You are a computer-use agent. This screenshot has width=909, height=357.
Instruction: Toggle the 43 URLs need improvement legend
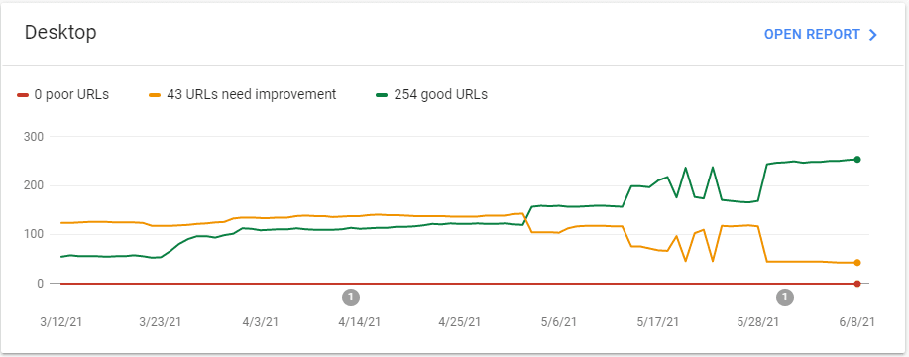point(243,94)
